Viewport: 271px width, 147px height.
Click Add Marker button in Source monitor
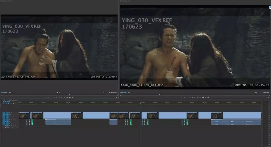(x=46, y=97)
